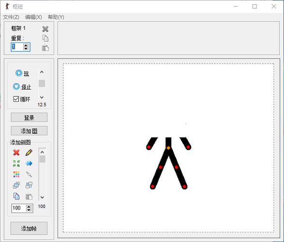Screen dimensions: 284x242
Task: Click the bring figure to front icon
Action: [x=16, y=185]
